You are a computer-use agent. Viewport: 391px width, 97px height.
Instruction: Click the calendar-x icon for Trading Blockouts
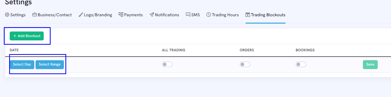(x=248, y=15)
